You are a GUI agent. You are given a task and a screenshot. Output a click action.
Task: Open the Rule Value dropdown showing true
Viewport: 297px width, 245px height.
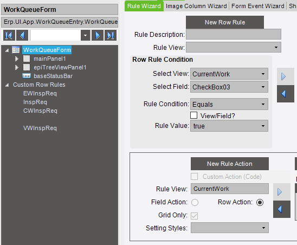click(x=263, y=126)
